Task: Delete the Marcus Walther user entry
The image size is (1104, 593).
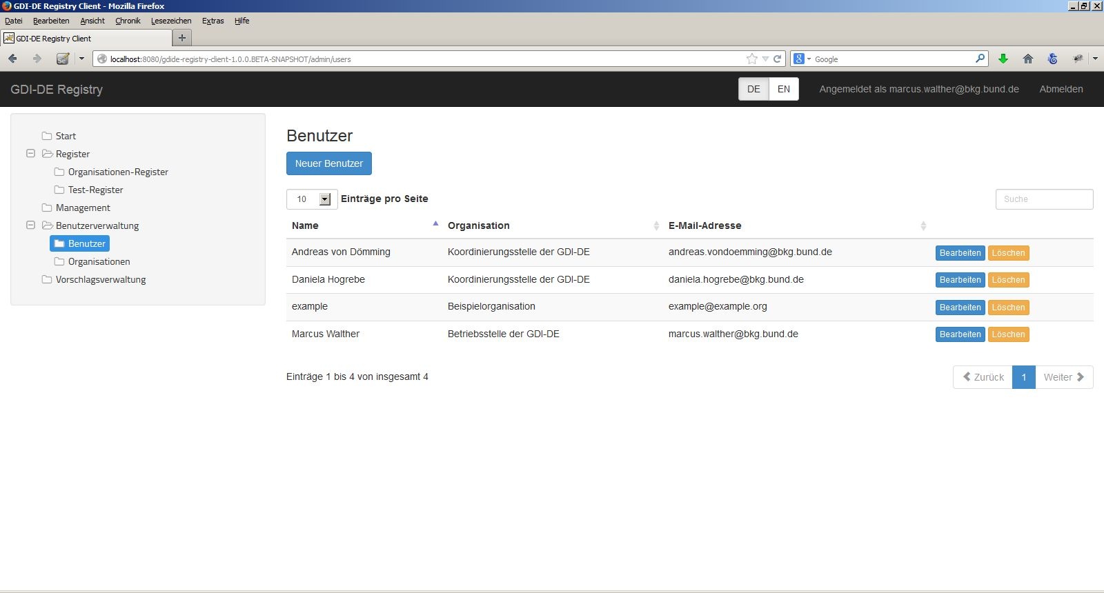Action: click(1008, 334)
